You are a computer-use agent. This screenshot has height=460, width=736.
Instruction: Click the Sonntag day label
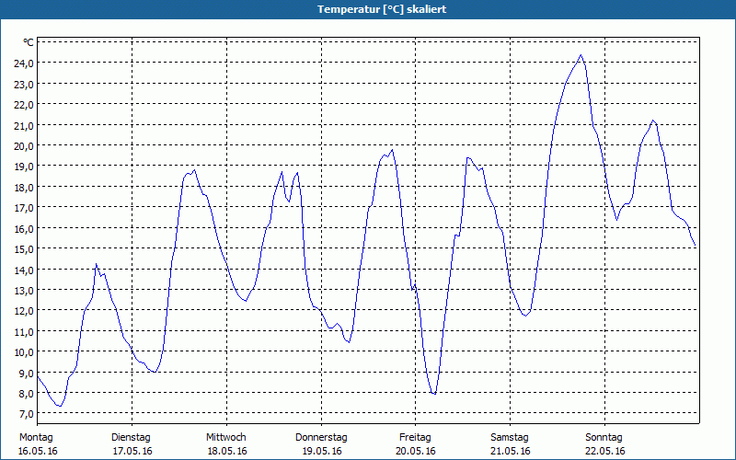(x=604, y=438)
